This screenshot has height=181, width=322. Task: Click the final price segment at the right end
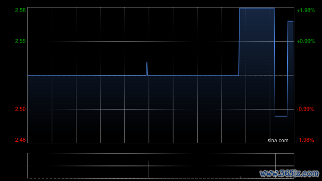291,21
